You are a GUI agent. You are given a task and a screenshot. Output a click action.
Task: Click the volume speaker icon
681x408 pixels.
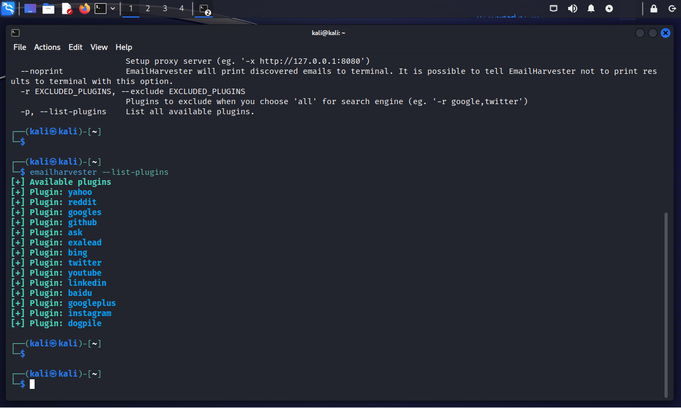coord(572,8)
